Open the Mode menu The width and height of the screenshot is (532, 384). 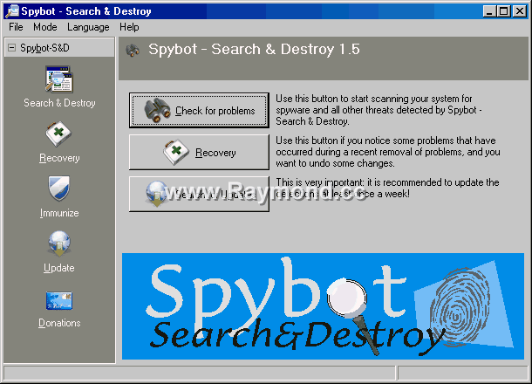pyautogui.click(x=45, y=27)
